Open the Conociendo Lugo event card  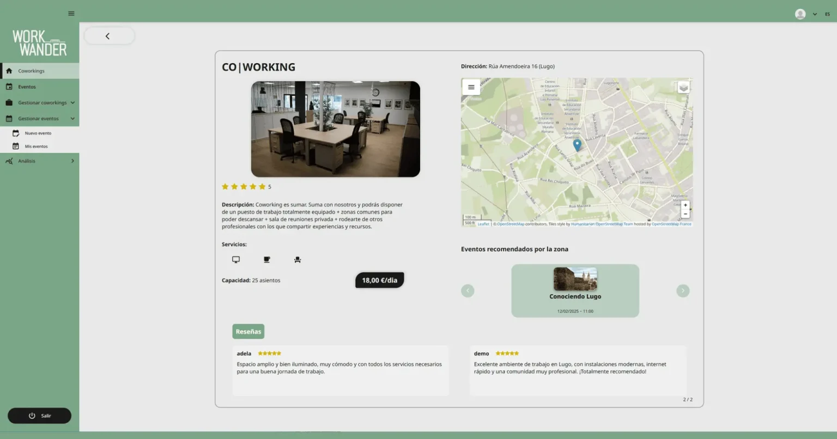575,290
